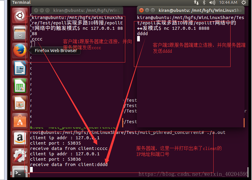Click 'nc 127.0.0.1 8888' in right terminal

(187, 28)
